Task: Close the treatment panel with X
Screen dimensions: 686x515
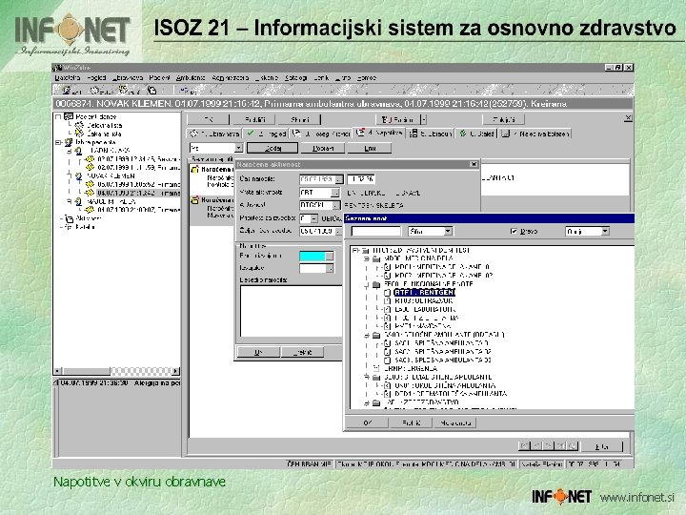Action: (x=628, y=118)
